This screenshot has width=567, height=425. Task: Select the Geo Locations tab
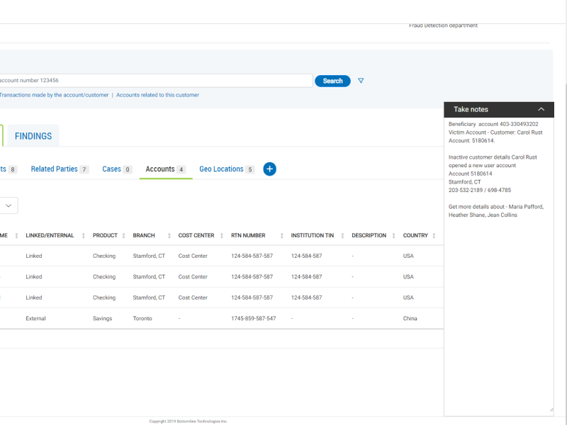point(221,169)
